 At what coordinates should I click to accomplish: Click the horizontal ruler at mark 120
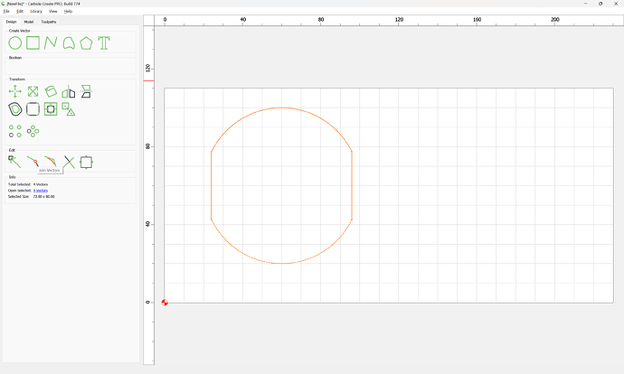(399, 20)
